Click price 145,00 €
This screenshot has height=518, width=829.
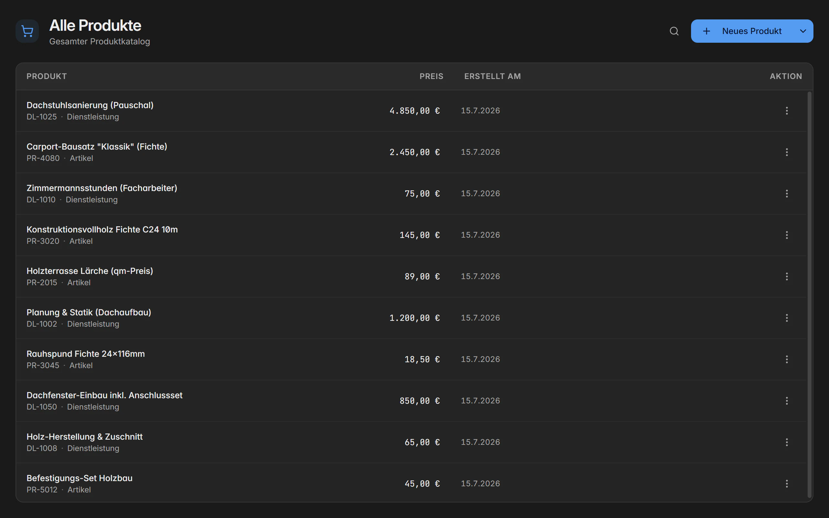[x=420, y=235]
